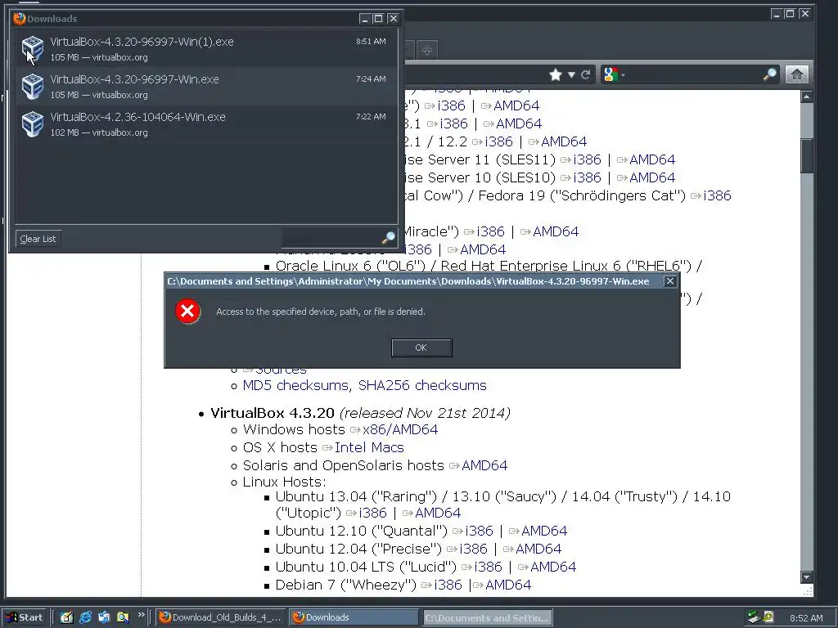This screenshot has width=838, height=628.
Task: Click the scroll up arrow in browser
Action: coord(806,96)
